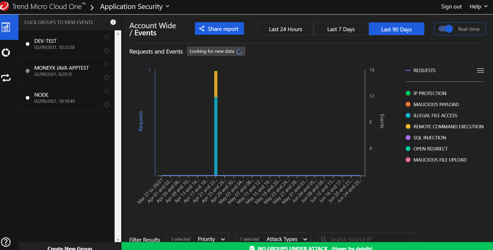Image resolution: width=493 pixels, height=250 pixels.
Task: Expand the Help menu
Action: [478, 7]
